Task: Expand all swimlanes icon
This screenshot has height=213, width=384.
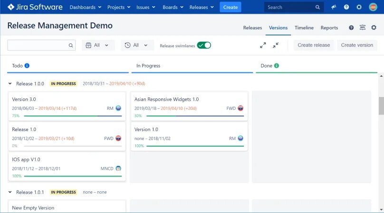Action: tap(263, 45)
